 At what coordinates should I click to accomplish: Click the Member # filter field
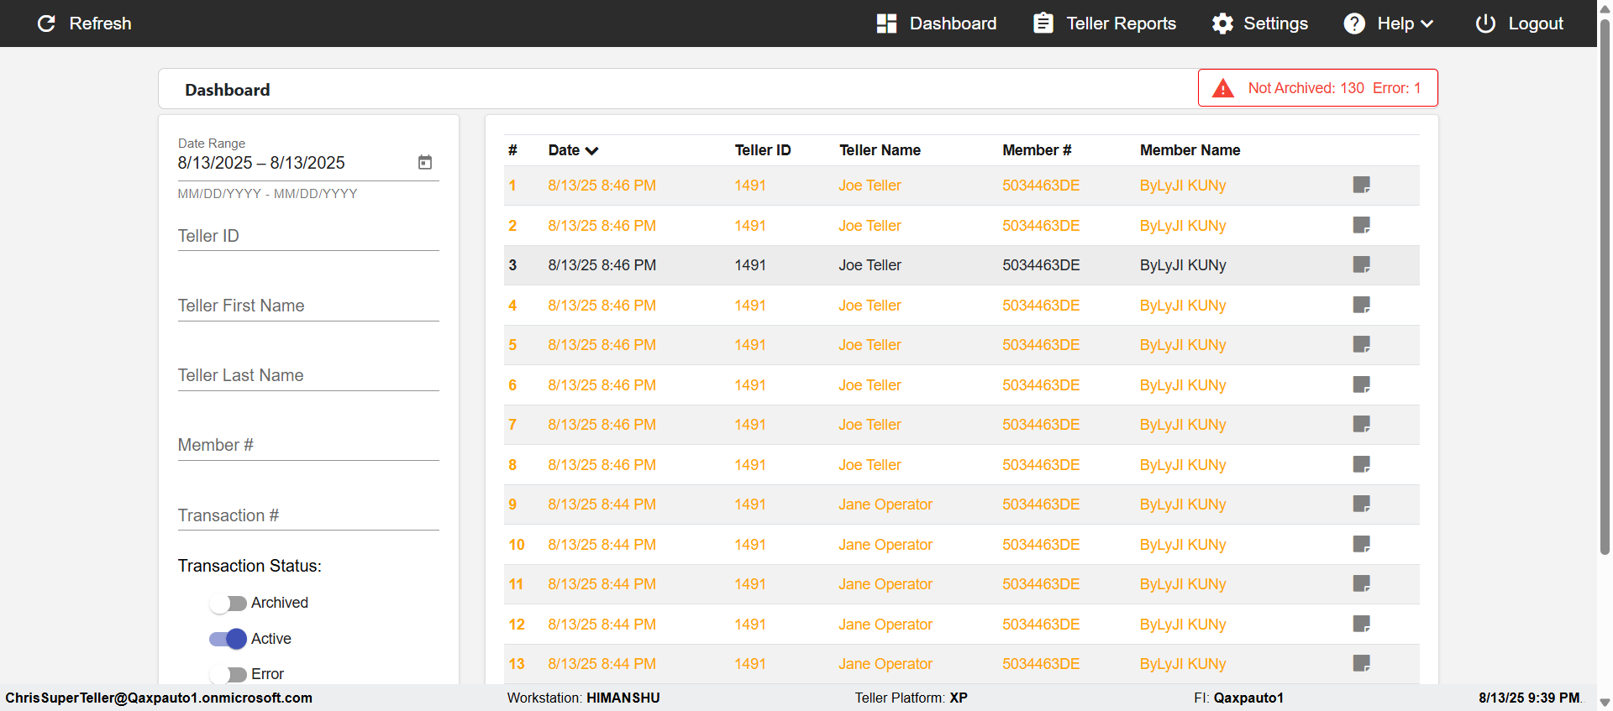point(308,445)
